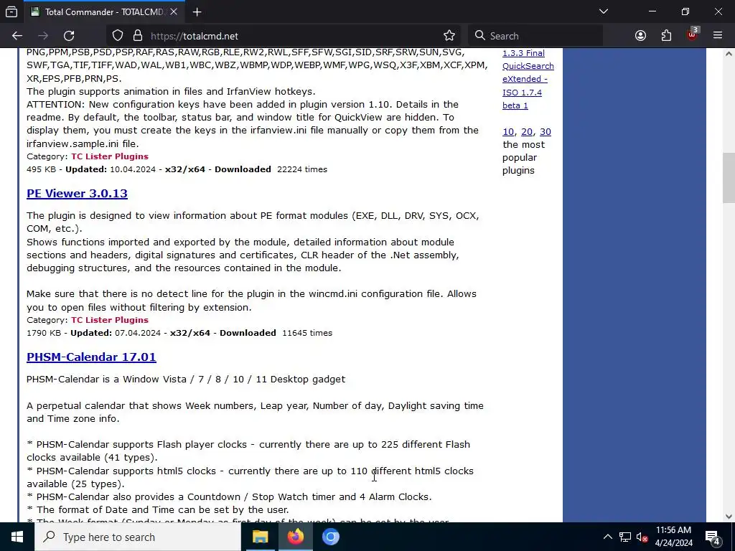Click the Windows taskbar search box
This screenshot has width=735, height=551.
click(x=138, y=537)
